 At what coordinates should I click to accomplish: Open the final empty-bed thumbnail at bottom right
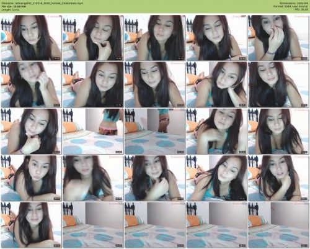click(x=279, y=225)
